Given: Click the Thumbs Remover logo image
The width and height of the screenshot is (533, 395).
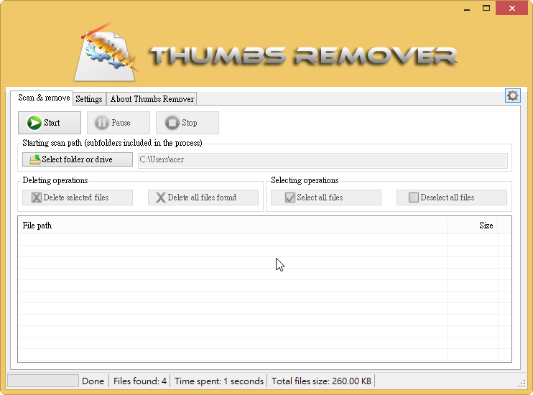Looking at the screenshot, I should click(106, 50).
